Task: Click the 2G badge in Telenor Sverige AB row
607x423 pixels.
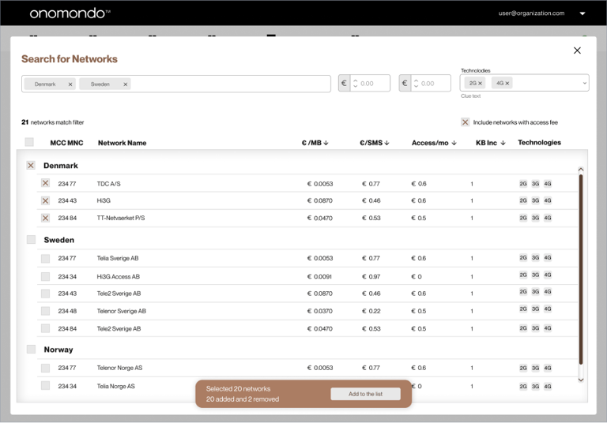Action: [523, 309]
